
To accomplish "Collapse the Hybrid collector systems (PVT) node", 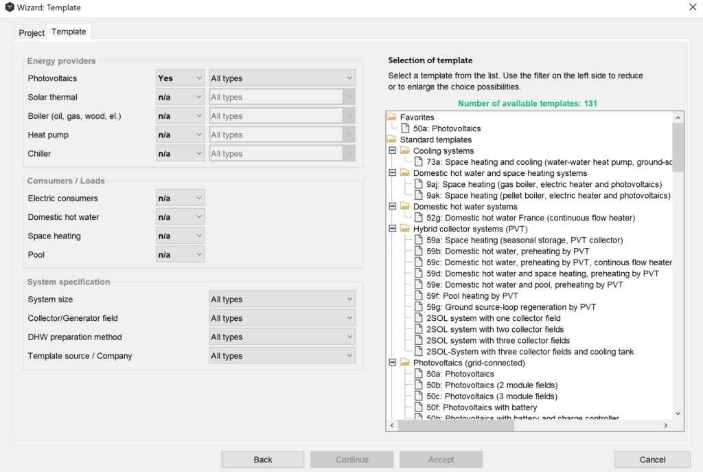I will [x=392, y=229].
